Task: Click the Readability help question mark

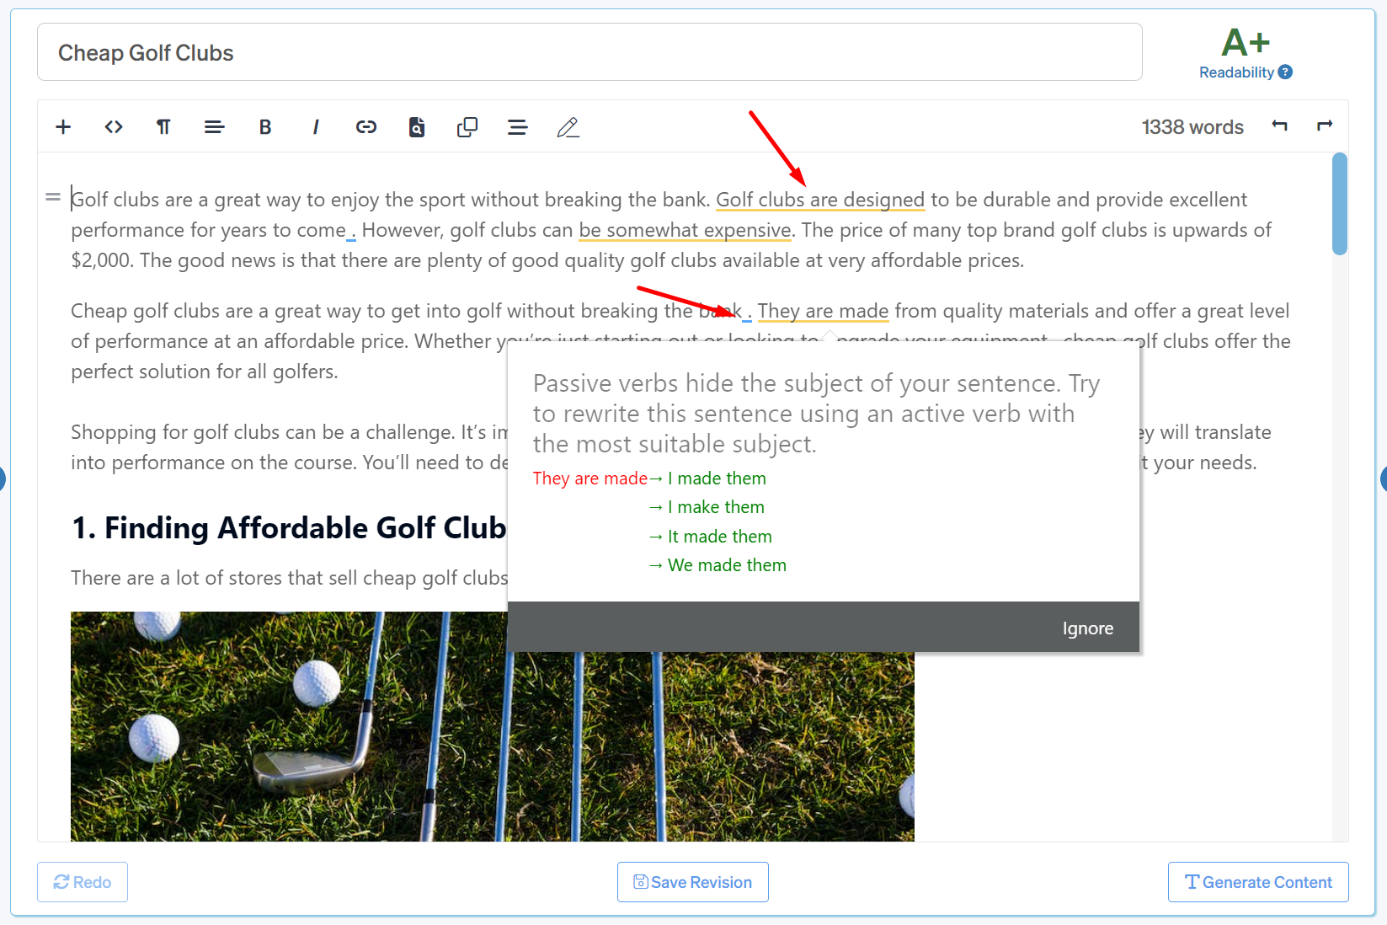Action: click(x=1285, y=72)
